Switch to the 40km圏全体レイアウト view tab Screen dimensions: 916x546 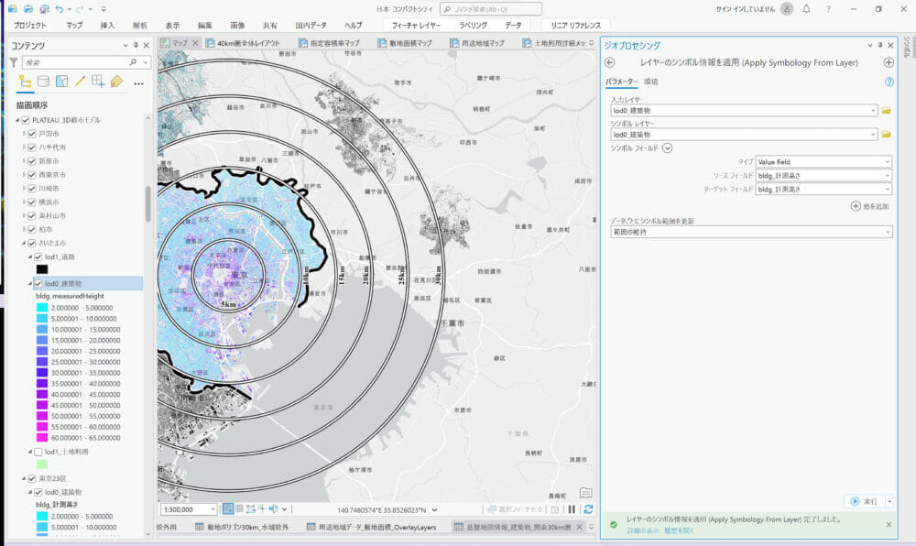point(247,43)
